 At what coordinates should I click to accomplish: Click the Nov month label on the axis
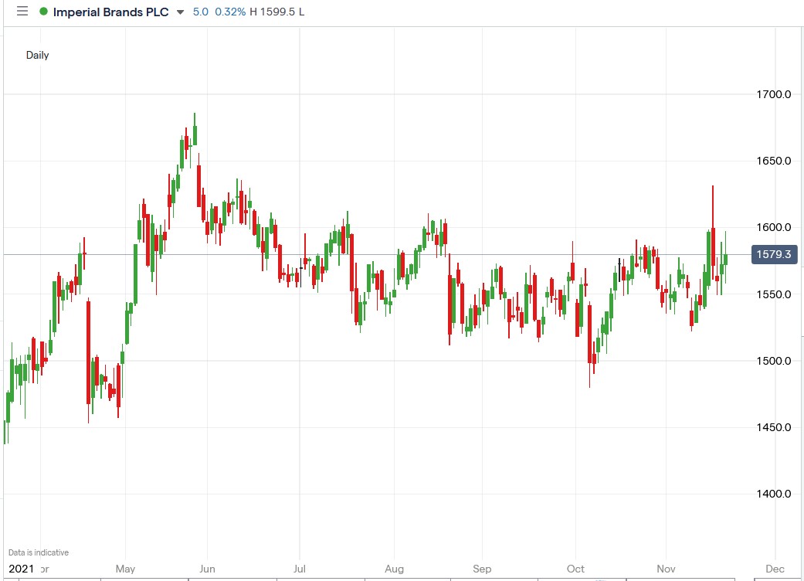point(664,569)
